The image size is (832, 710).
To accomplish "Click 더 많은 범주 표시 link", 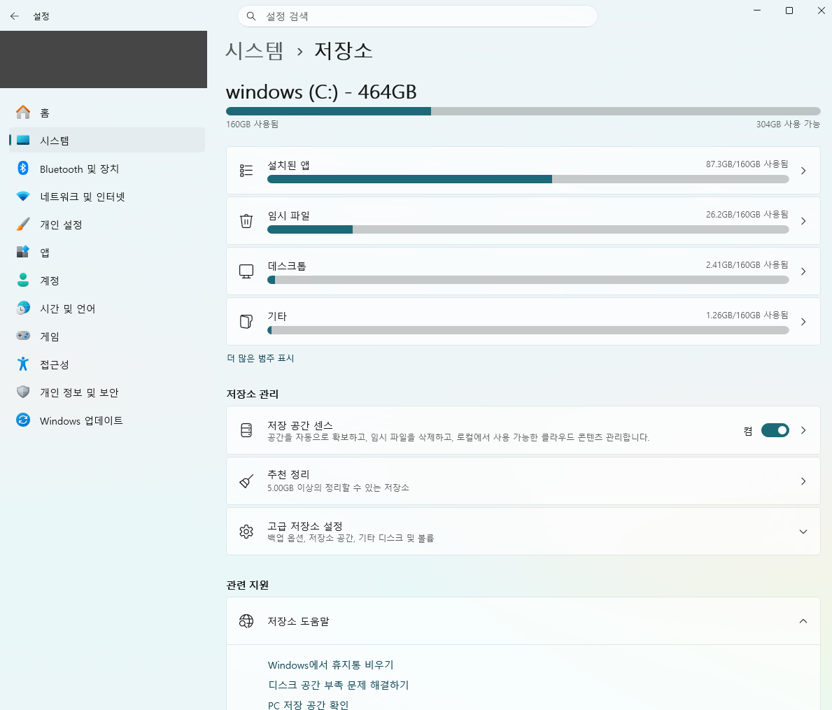I will point(260,358).
